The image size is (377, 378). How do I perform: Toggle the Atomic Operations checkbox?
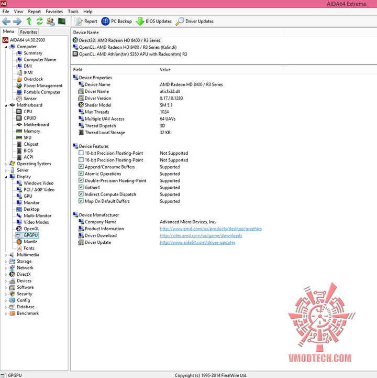point(81,174)
